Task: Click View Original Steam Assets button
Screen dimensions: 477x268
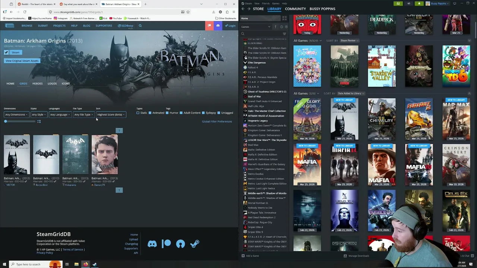Action: 22,61
